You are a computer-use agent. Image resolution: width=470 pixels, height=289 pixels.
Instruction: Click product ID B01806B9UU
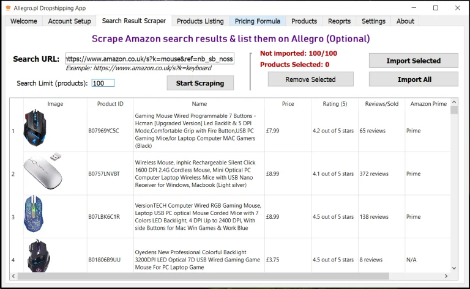point(104,260)
